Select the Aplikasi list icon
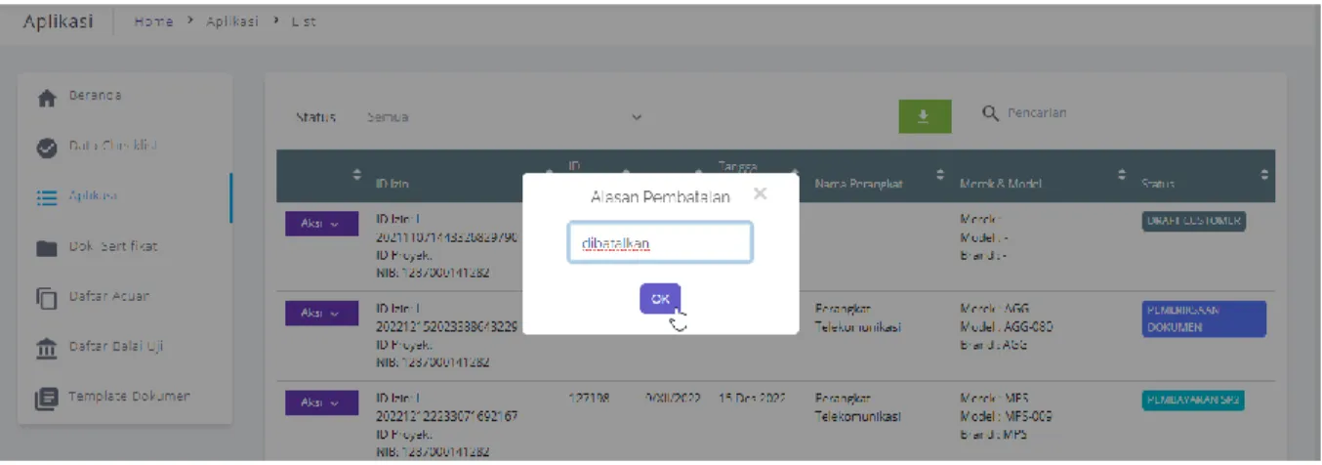 pos(46,197)
